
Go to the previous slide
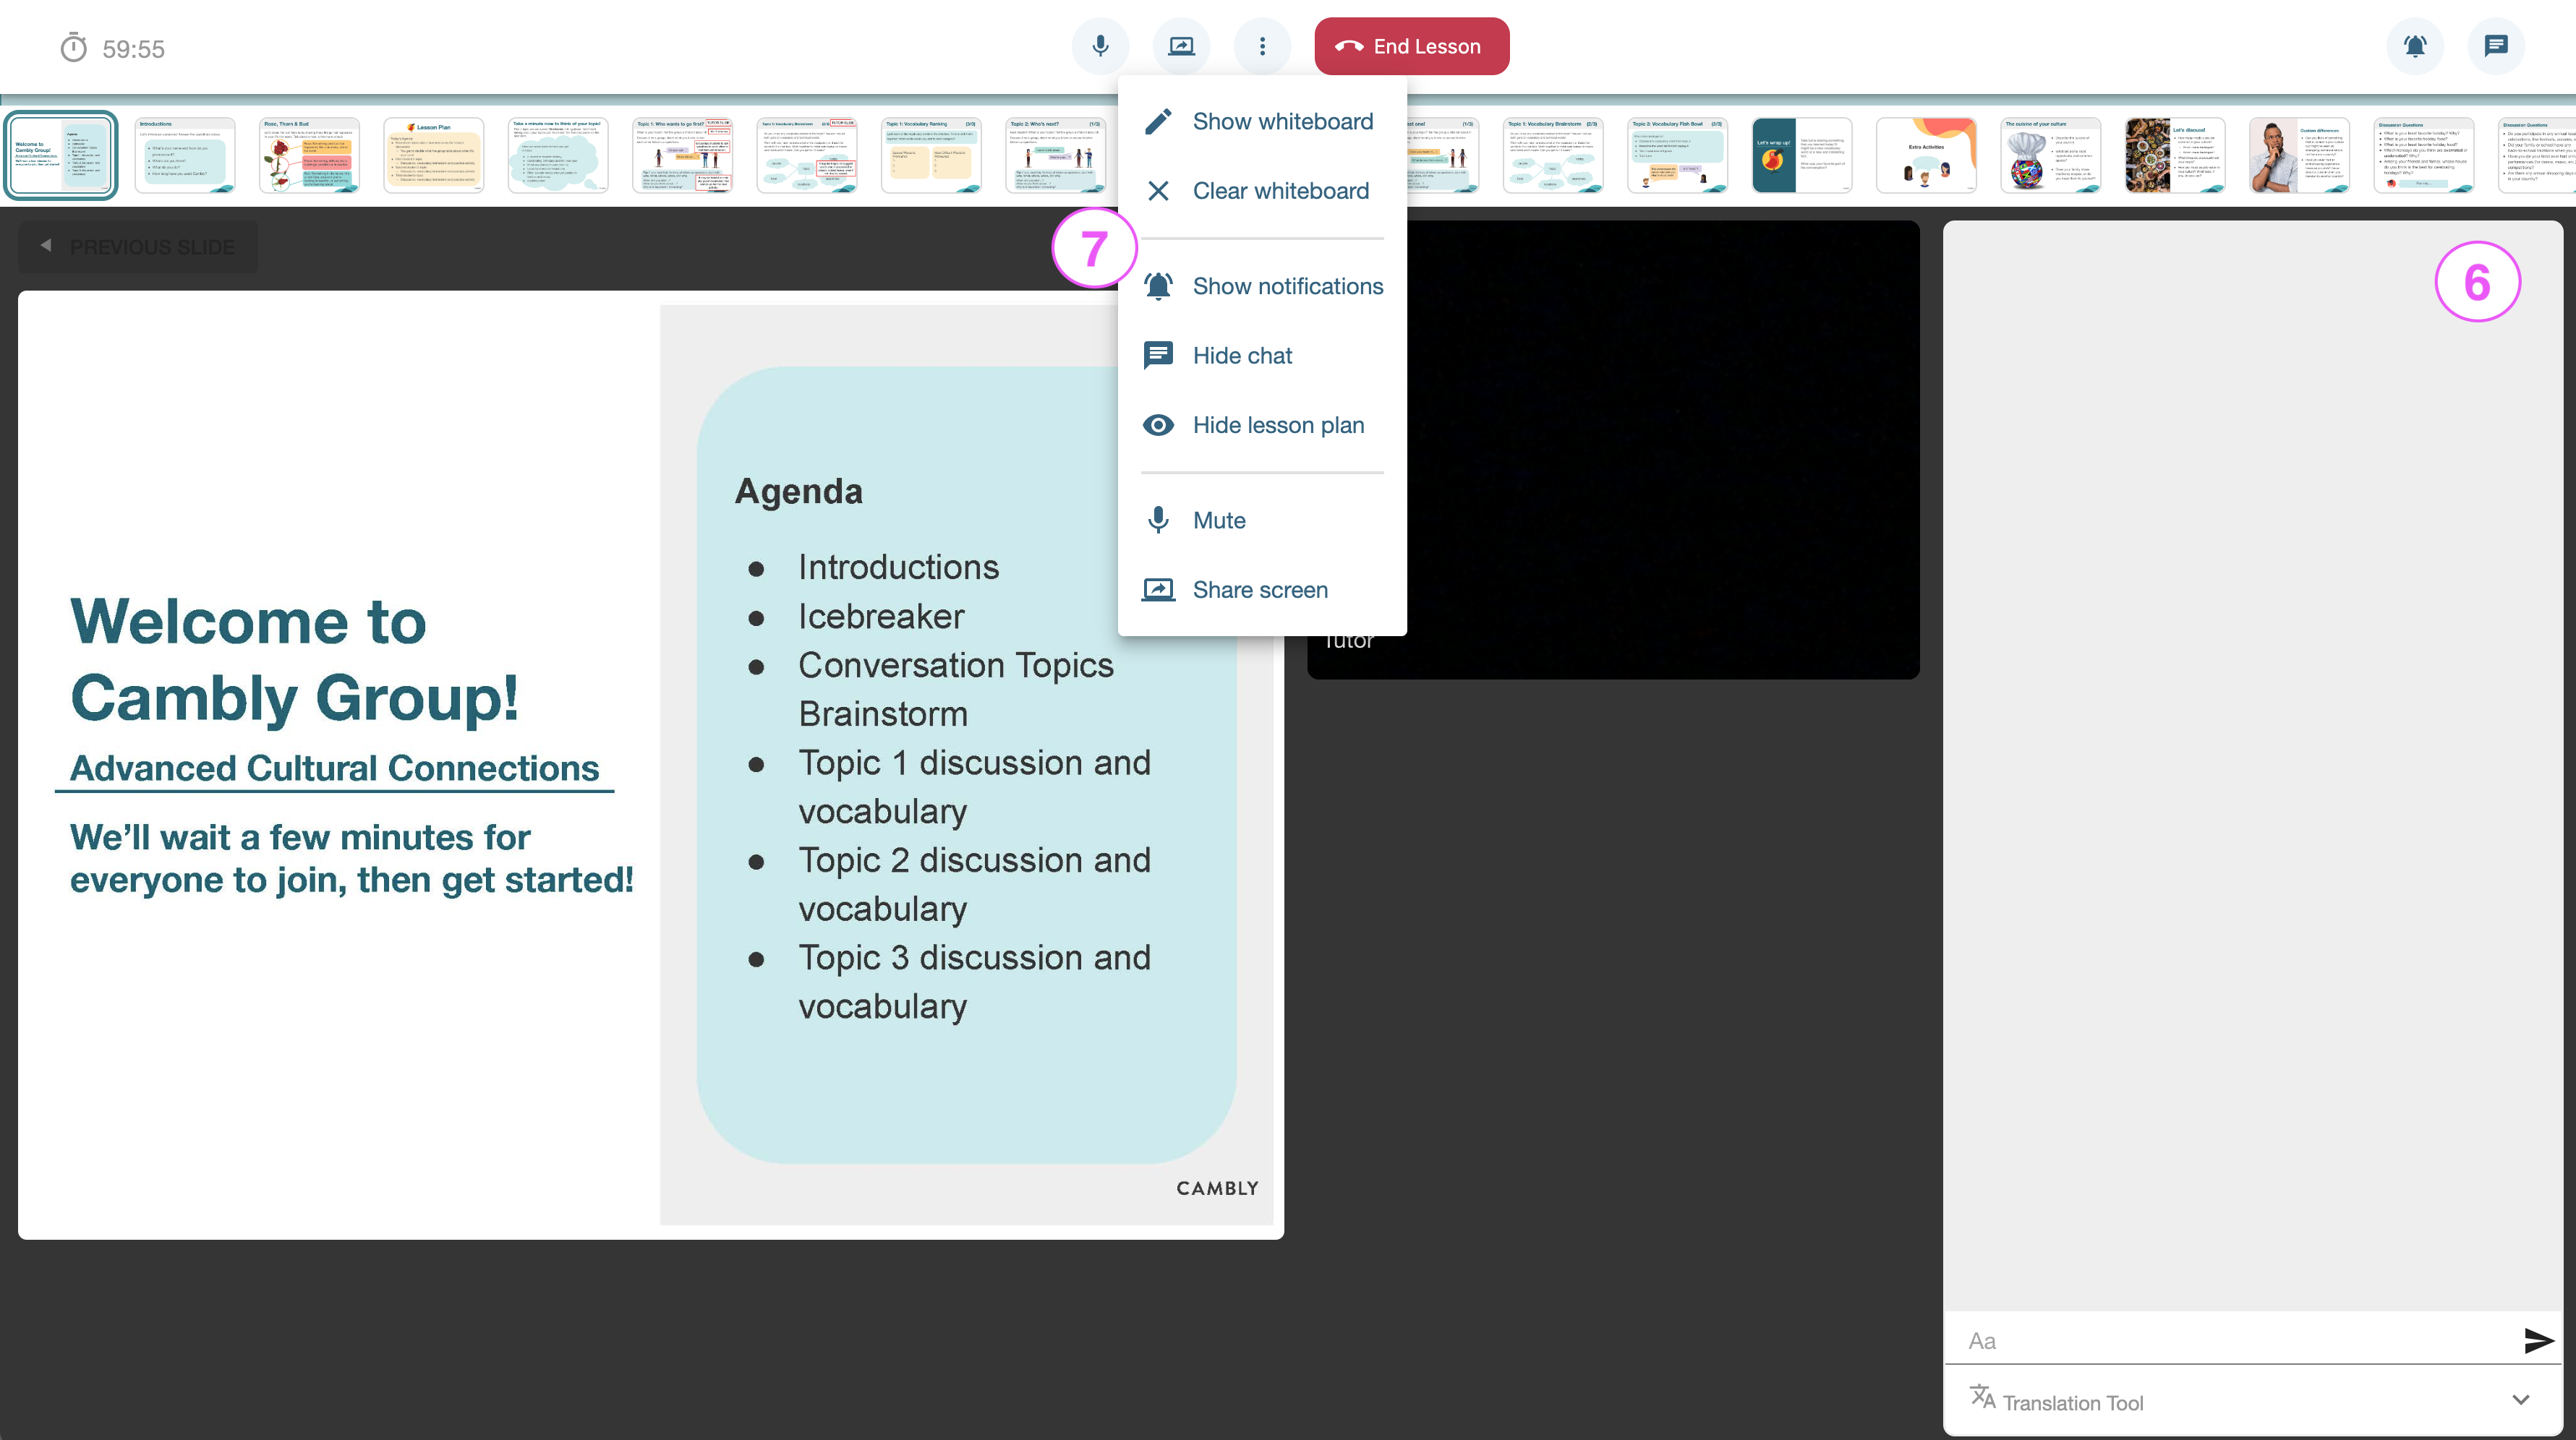138,246
